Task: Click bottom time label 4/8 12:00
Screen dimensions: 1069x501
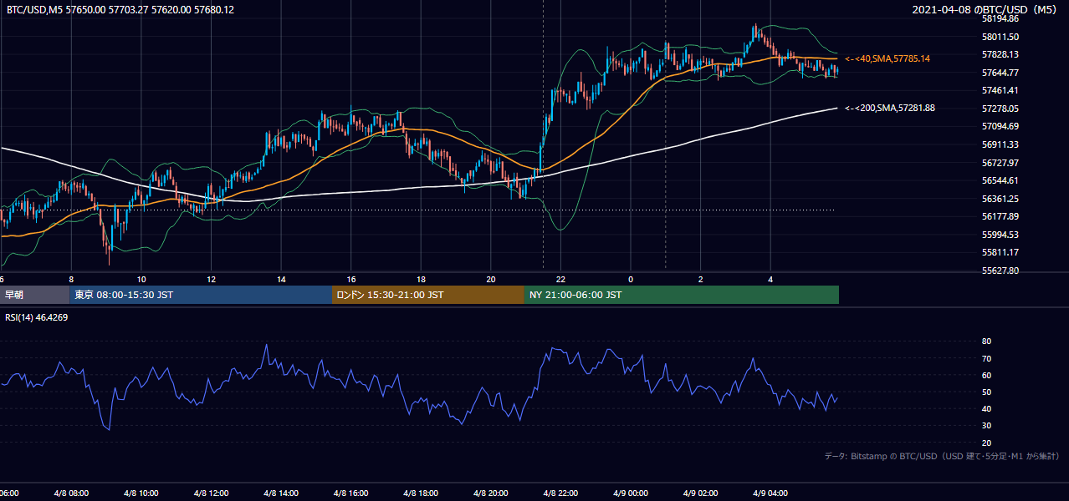Action: pos(212,493)
